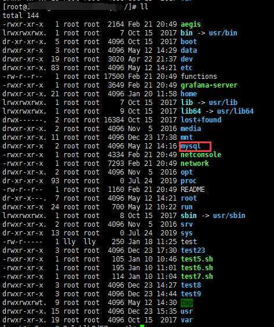Click the usr/bin symlink target

pyautogui.click(x=223, y=33)
